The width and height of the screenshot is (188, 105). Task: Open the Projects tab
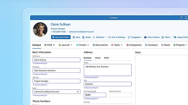click(180, 45)
